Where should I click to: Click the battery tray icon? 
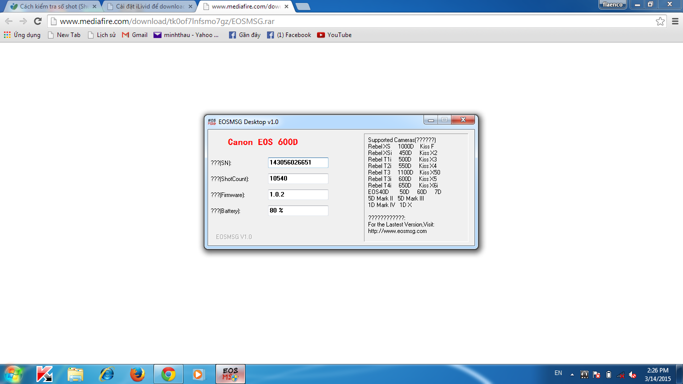[608, 374]
